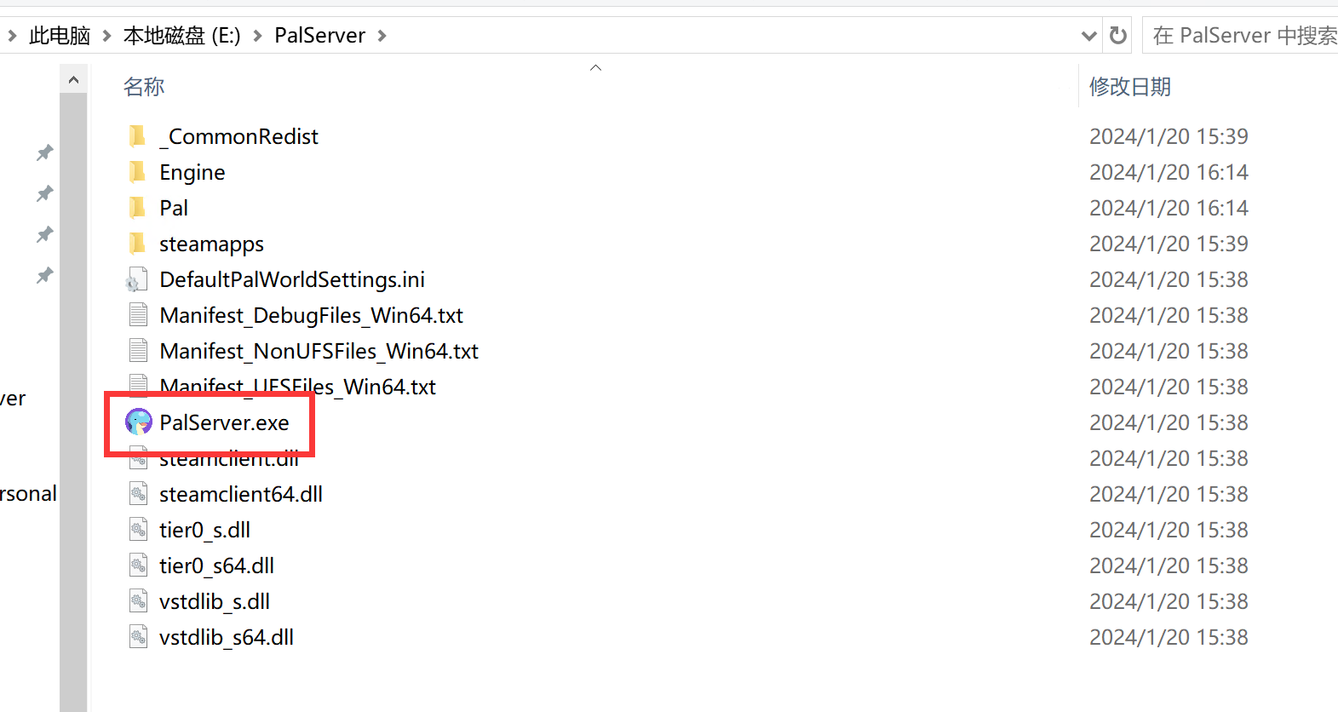The image size is (1338, 712).
Task: Select the steamapps folder icon
Action: (137, 244)
